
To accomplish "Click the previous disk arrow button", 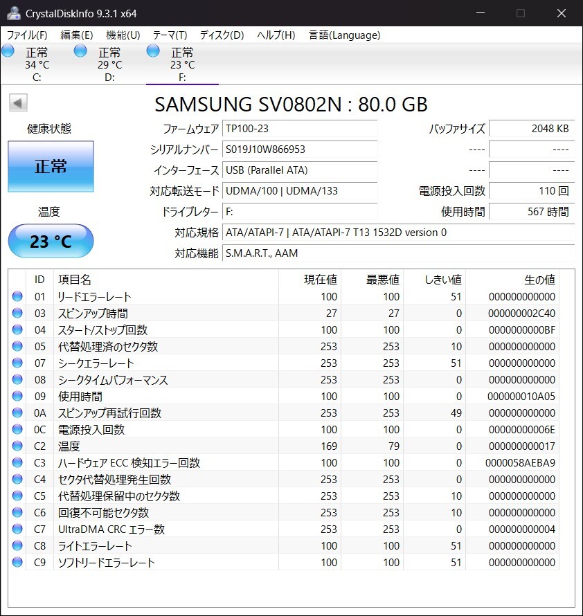I will (x=18, y=103).
